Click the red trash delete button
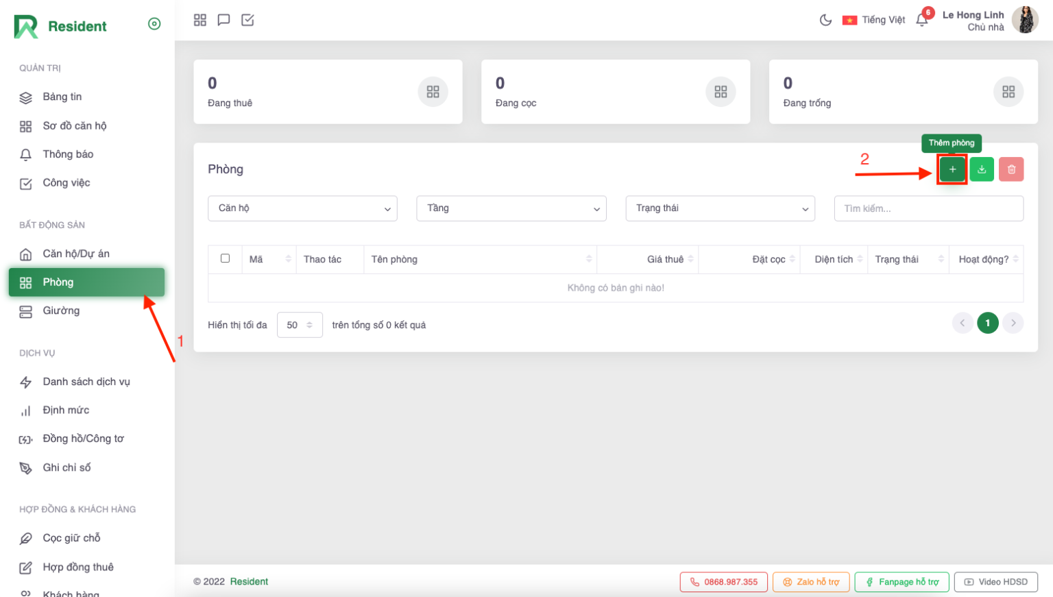This screenshot has height=597, width=1053. [1011, 169]
